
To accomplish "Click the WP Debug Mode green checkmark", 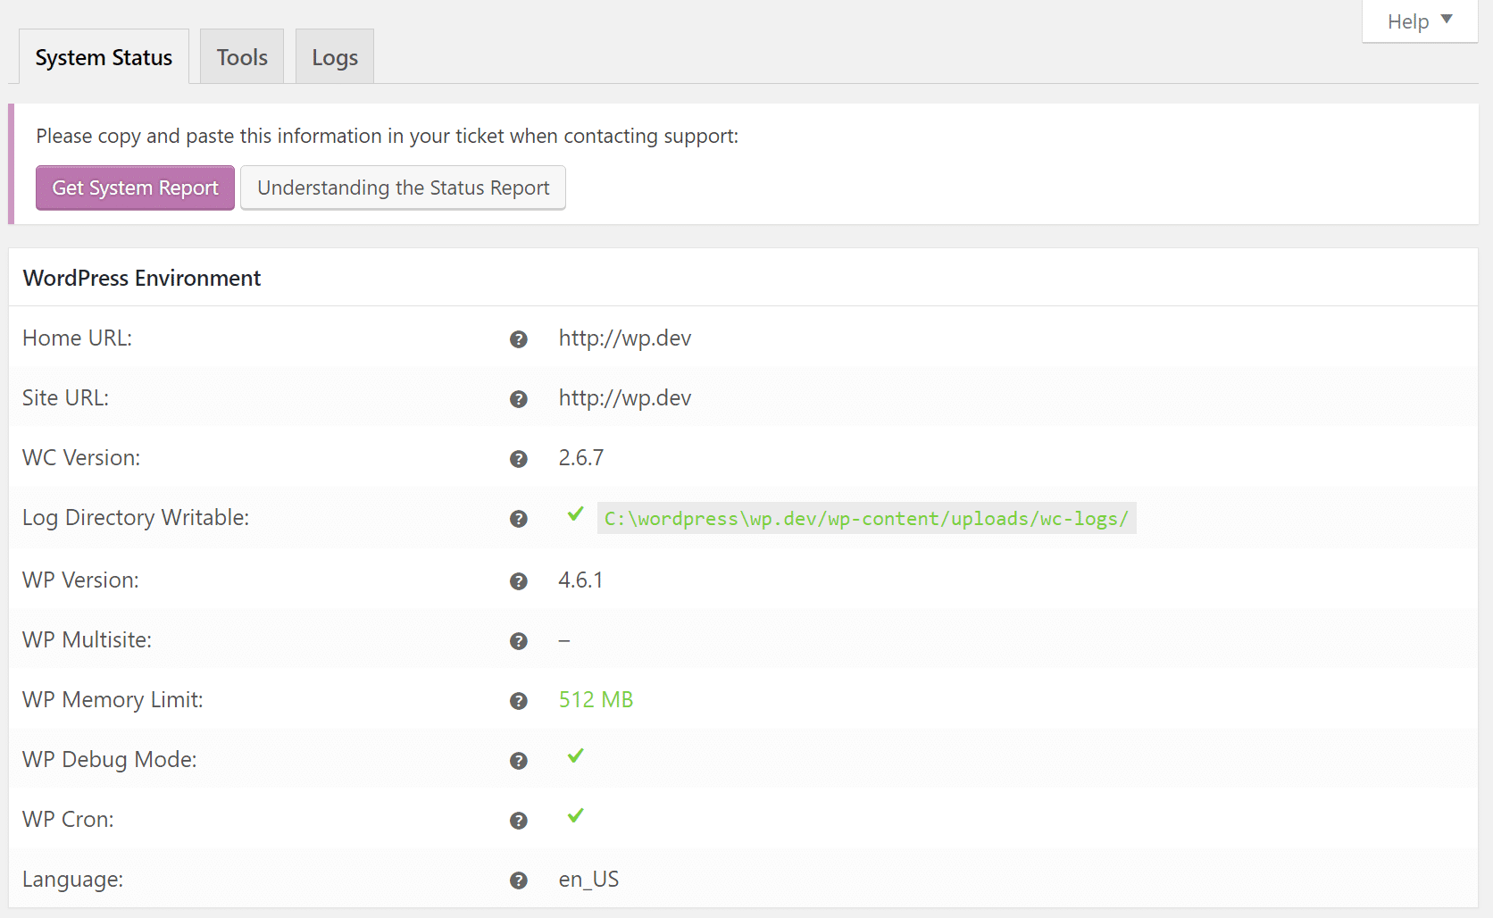I will pos(575,756).
